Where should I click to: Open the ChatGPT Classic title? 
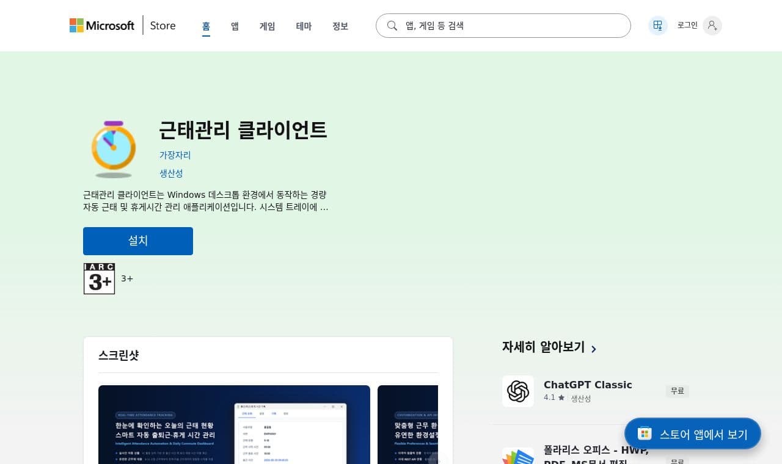coord(588,385)
